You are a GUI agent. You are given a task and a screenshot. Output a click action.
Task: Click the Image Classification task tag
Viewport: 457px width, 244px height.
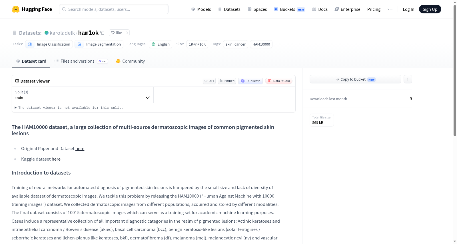49,44
